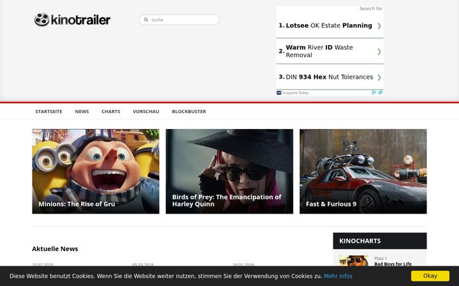This screenshot has width=459, height=286.
Task: Open Bad Boys for Life chart entry
Action: point(393,264)
